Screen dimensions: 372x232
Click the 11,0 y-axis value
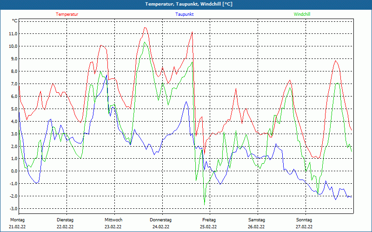(x=13, y=34)
